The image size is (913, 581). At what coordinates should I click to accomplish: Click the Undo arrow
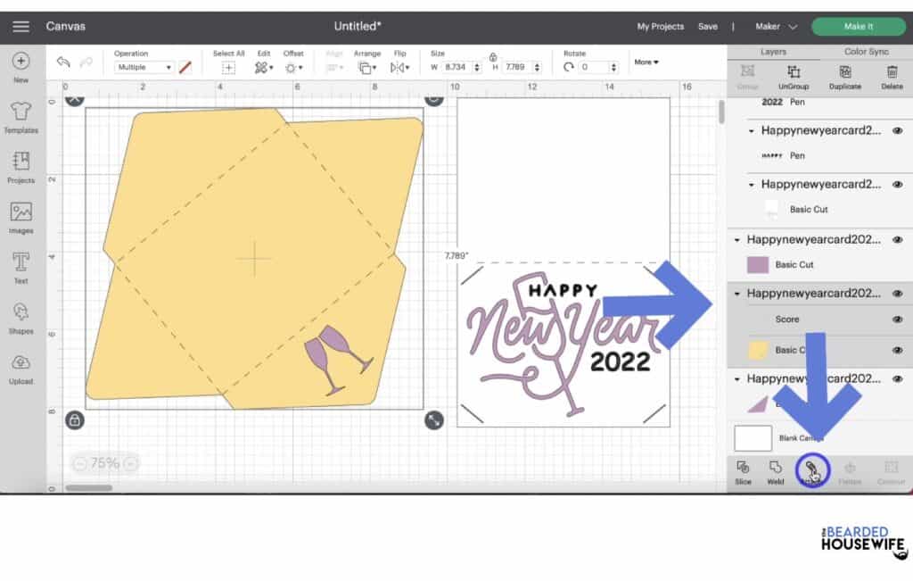click(x=62, y=62)
